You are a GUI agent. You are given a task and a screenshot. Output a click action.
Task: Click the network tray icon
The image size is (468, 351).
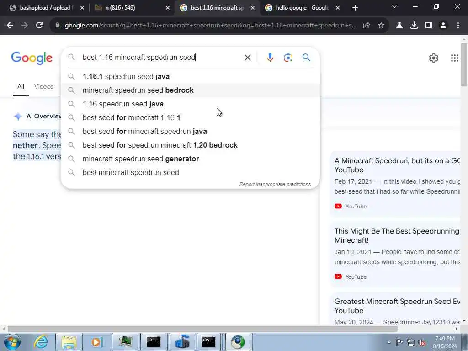pyautogui.click(x=411, y=342)
